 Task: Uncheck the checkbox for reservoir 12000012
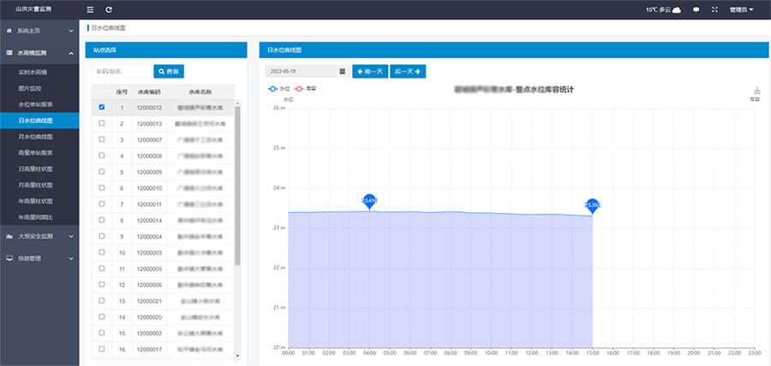tap(102, 108)
